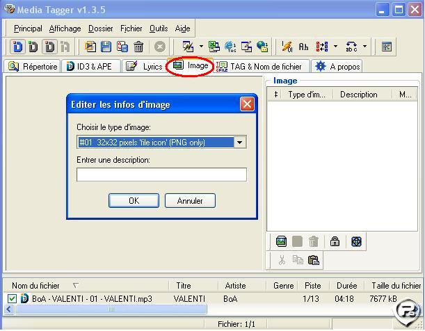The width and height of the screenshot is (425, 331).
Task: Open the Fichier menu
Action: (x=131, y=29)
